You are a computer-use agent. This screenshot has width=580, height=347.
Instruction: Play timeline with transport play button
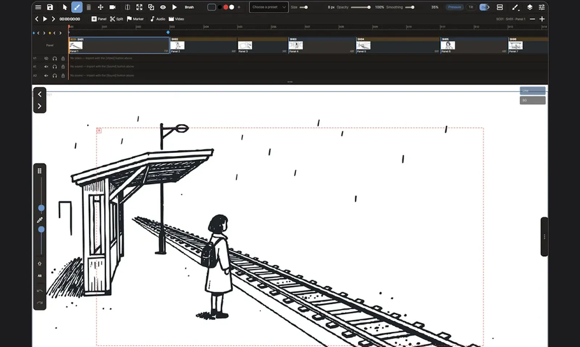tap(45, 19)
